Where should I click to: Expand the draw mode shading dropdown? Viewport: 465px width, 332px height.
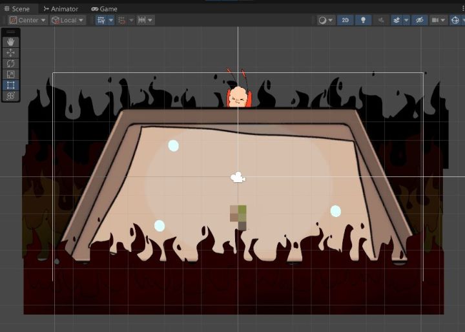point(326,20)
